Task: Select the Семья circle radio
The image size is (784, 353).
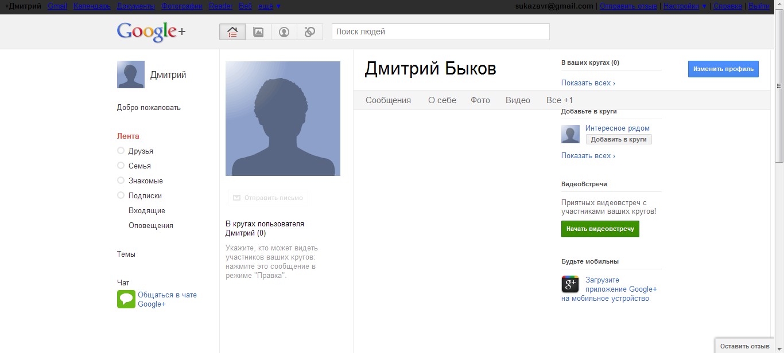Action: coord(121,166)
